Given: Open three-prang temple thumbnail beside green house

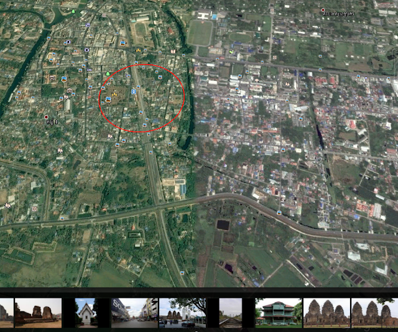Looking at the screenshot, I should pos(326,313).
